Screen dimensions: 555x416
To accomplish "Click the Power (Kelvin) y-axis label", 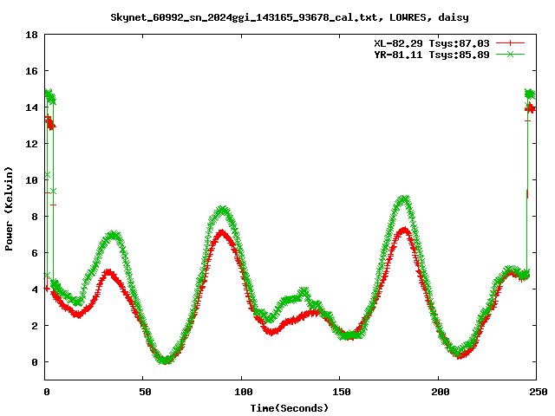I will pyautogui.click(x=9, y=206).
